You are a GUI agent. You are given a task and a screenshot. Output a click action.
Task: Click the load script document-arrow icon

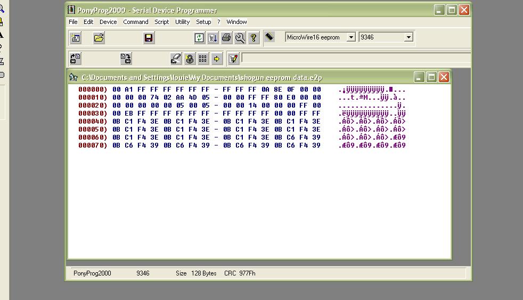(213, 38)
